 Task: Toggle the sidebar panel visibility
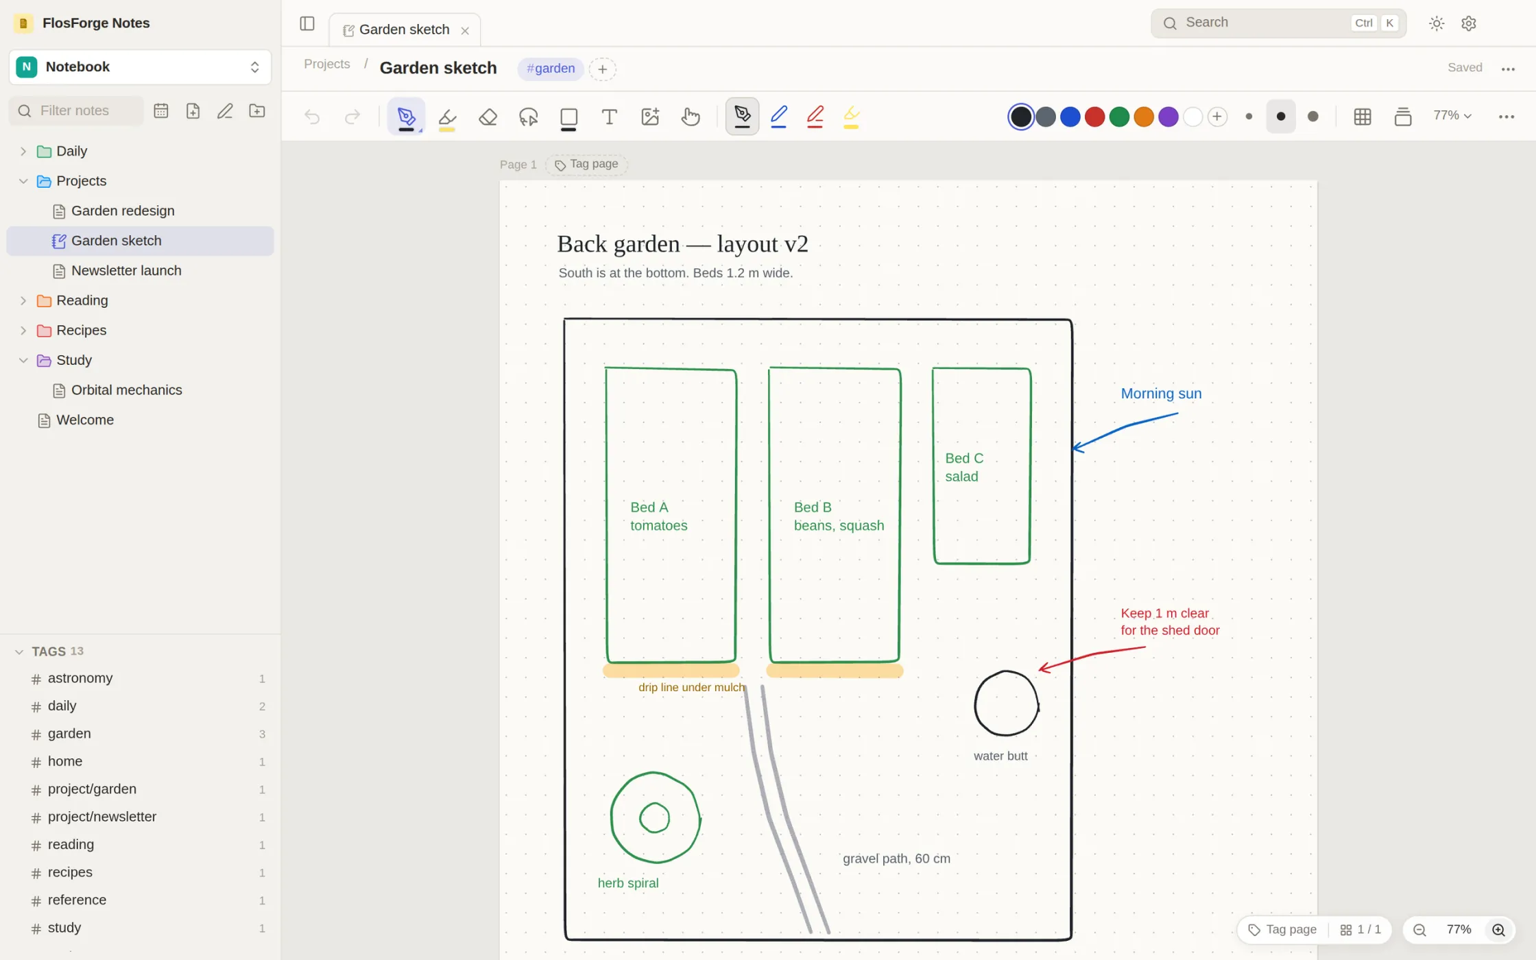click(x=307, y=23)
